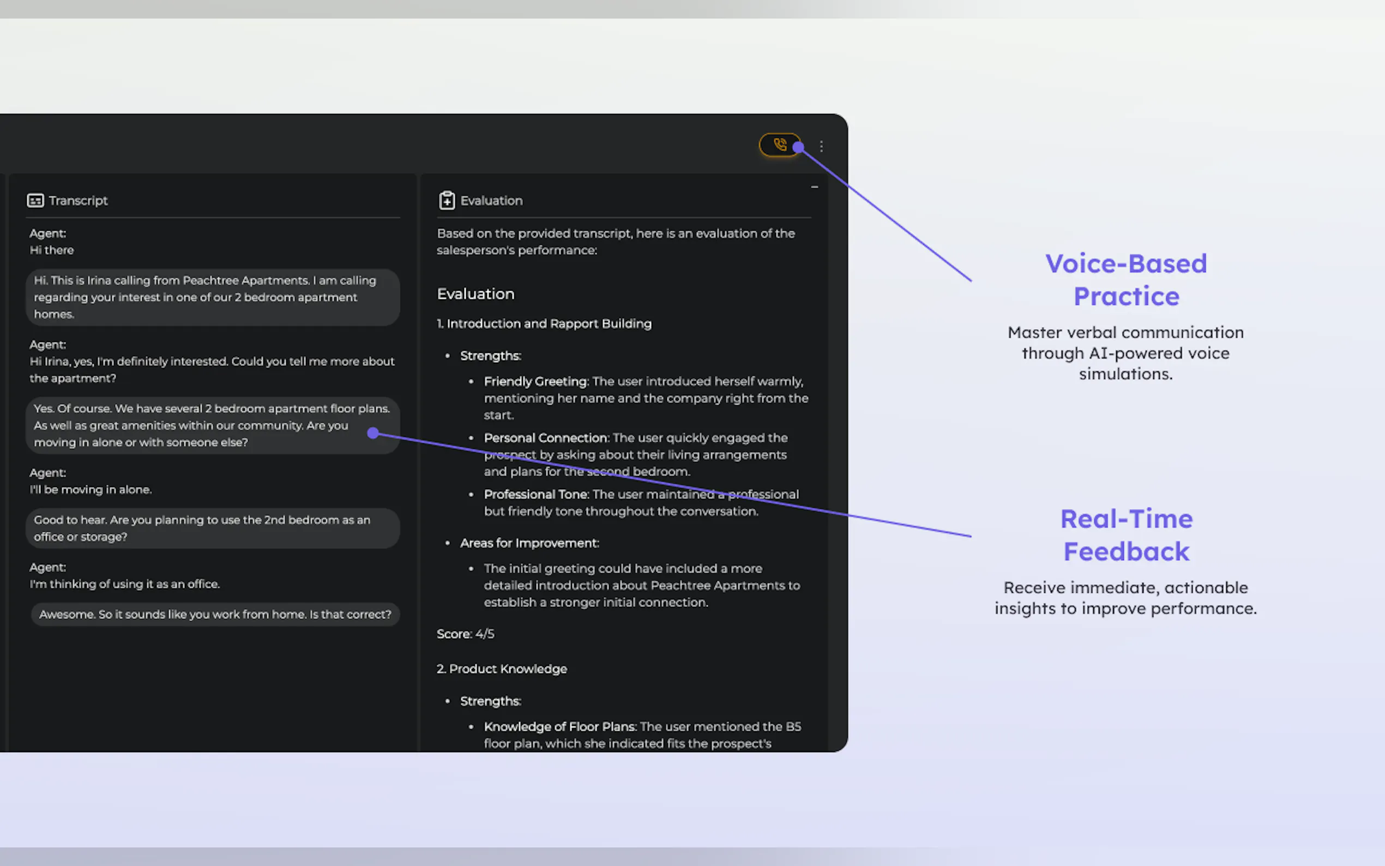The width and height of the screenshot is (1385, 866).
Task: Click the 'Awesome. So it sounds like' message
Action: pyautogui.click(x=215, y=614)
